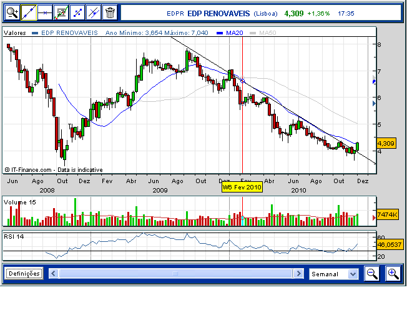Select the trend line drawing tool

click(x=29, y=12)
